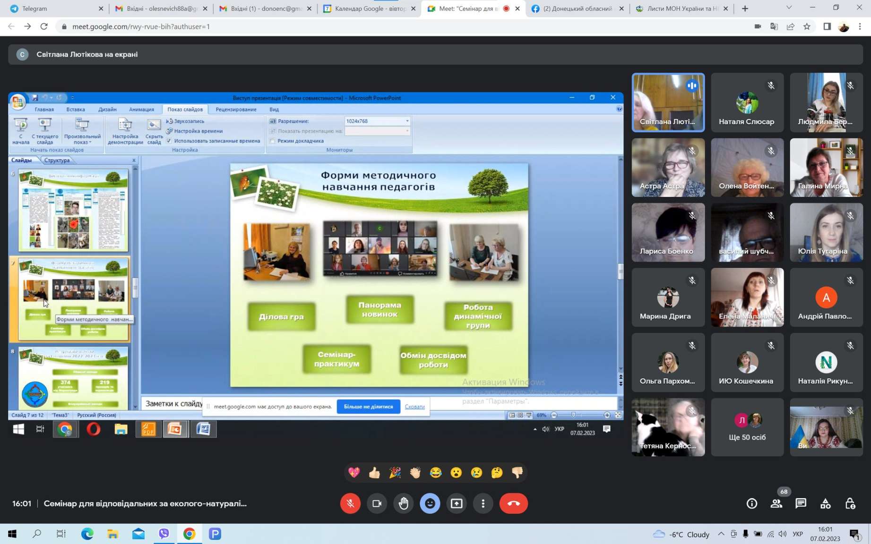Toggle 'Режим докладчика' checkbox
This screenshot has width=871, height=544.
click(272, 141)
